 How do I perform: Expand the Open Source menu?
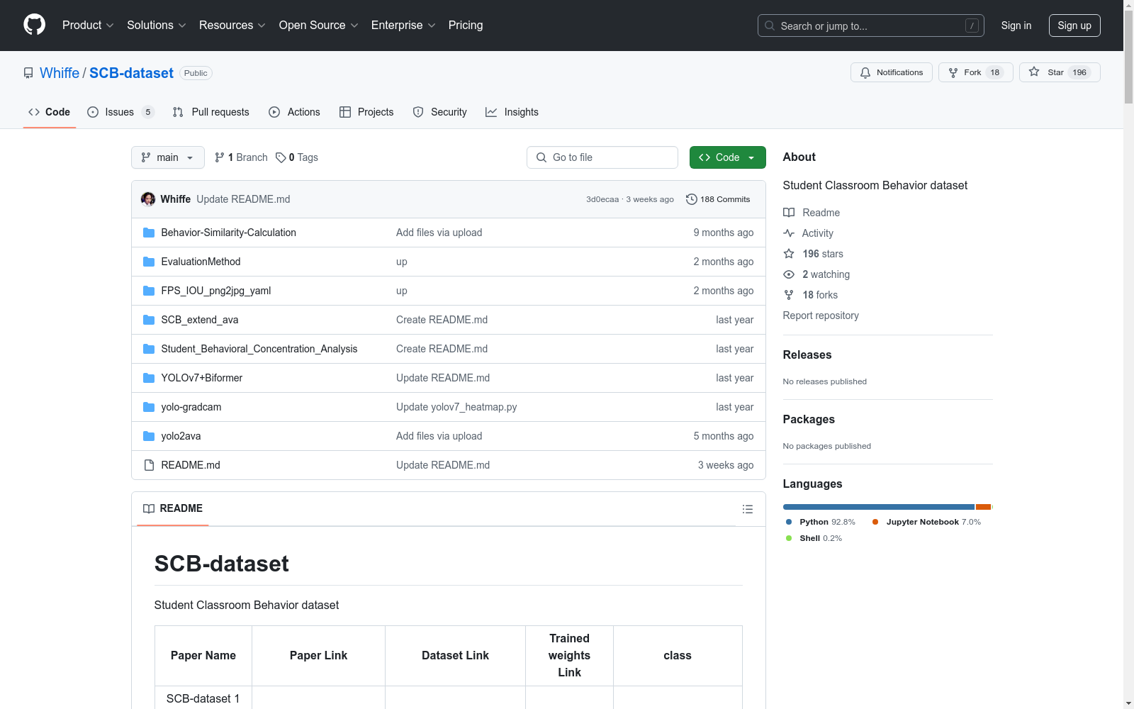[319, 26]
